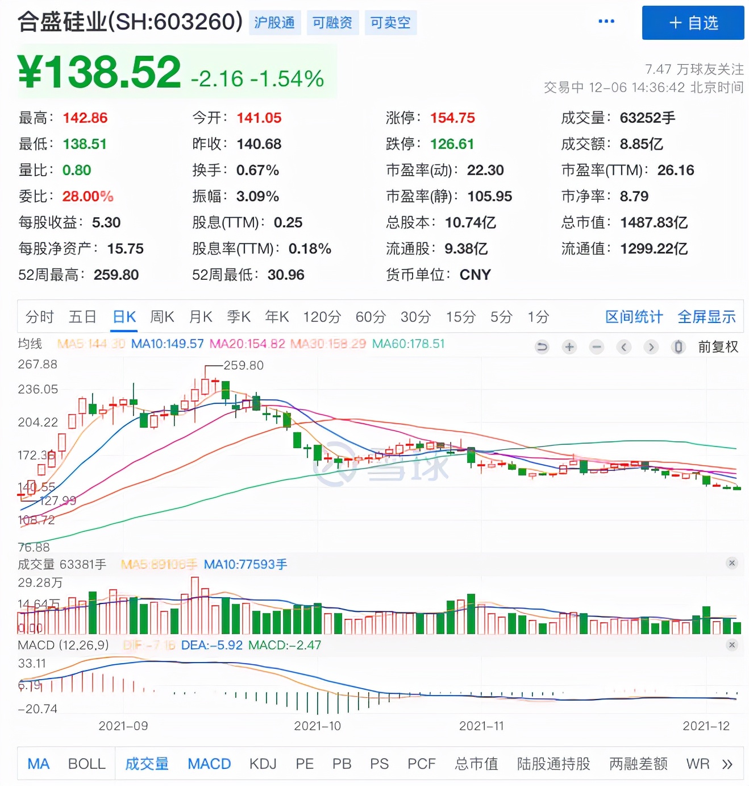
Task: Open the 区间统计 range statistics link
Action: (x=634, y=317)
